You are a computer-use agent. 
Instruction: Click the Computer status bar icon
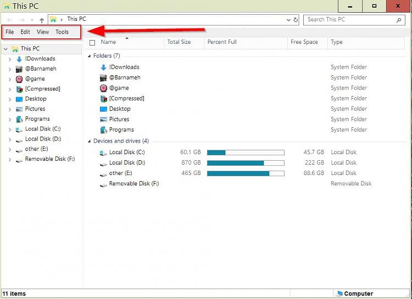point(339,293)
